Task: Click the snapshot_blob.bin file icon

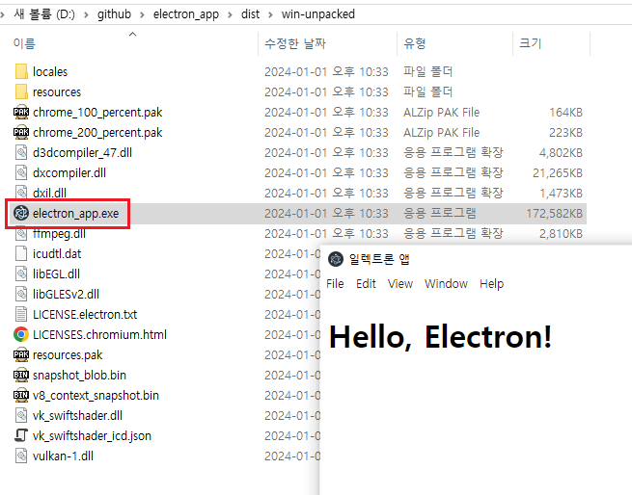Action: click(21, 375)
